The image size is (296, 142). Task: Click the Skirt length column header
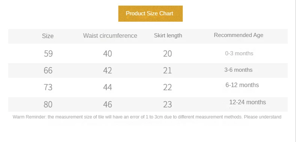click(x=168, y=35)
